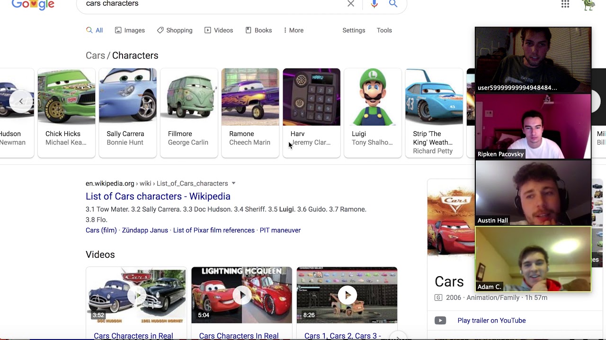
Task: Click the 'Cars' breadcrumb link
Action: (x=95, y=55)
